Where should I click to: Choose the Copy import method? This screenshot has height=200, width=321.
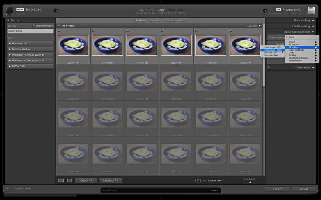pos(161,10)
